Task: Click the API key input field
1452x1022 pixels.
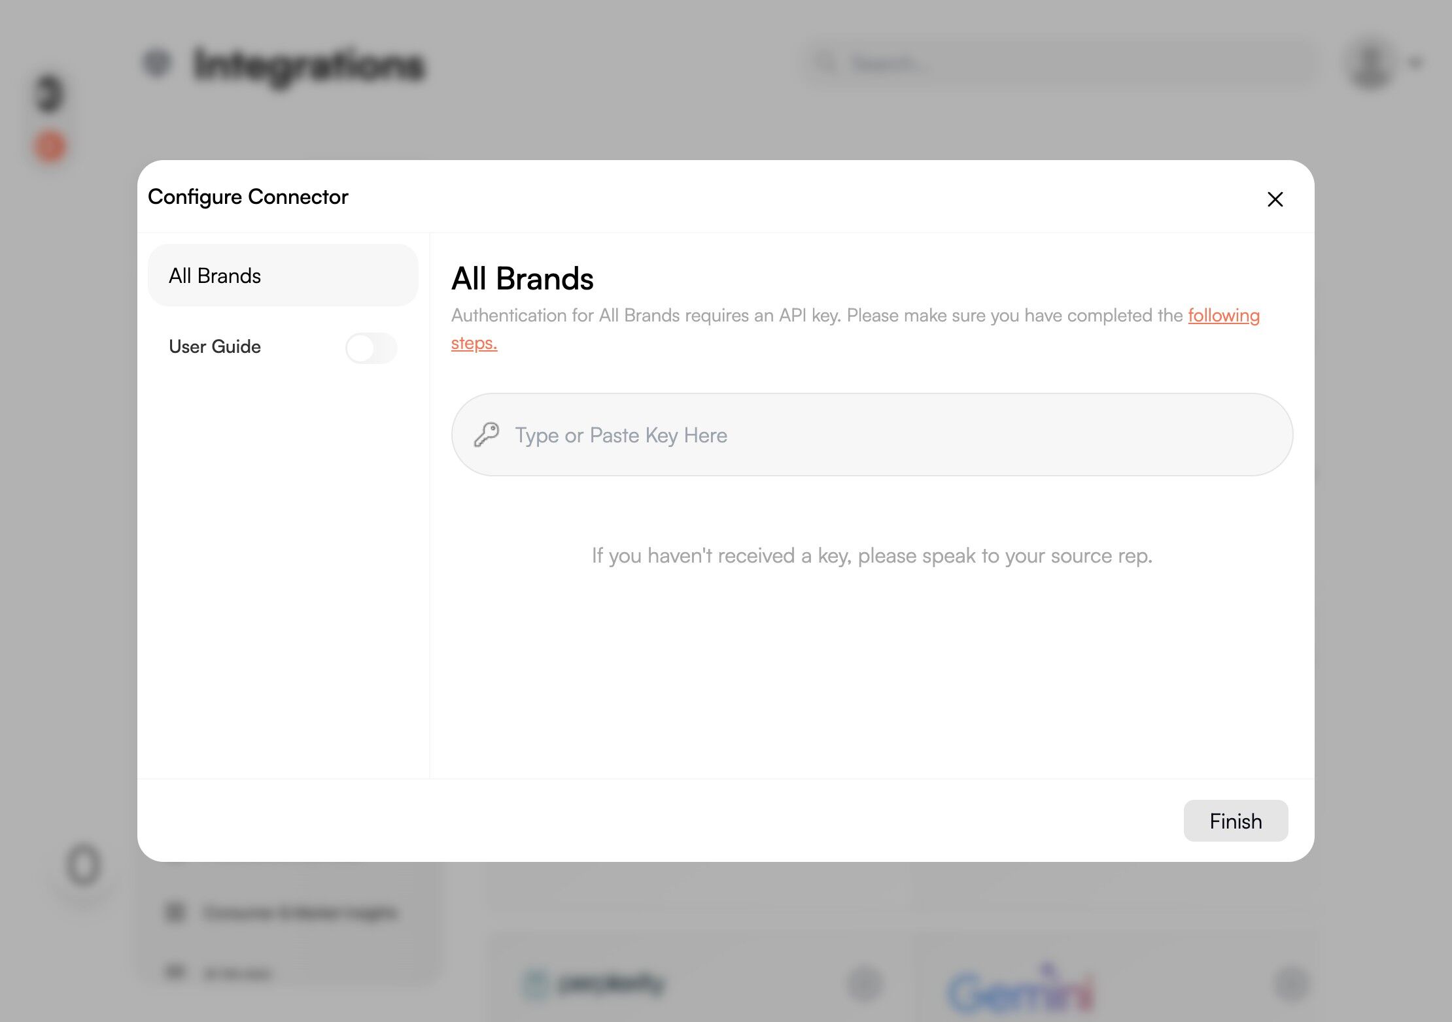Action: click(871, 435)
